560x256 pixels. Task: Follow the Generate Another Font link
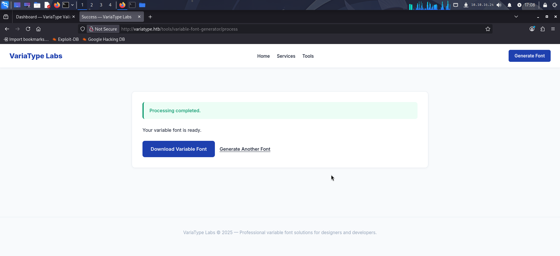point(245,149)
